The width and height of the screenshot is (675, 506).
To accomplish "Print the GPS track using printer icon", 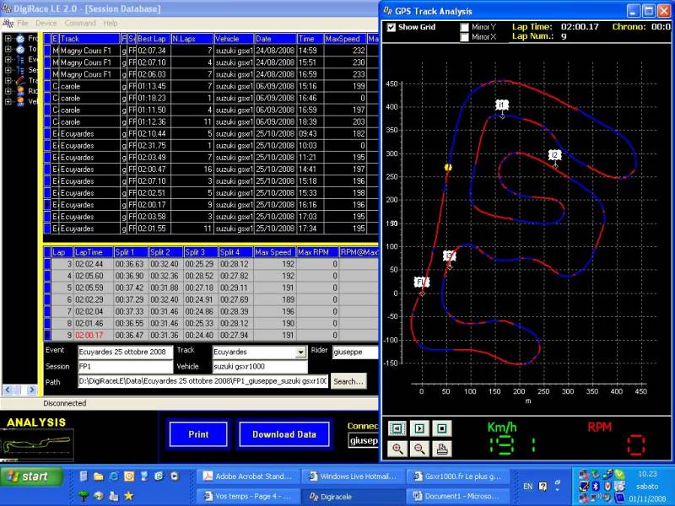I will click(441, 449).
